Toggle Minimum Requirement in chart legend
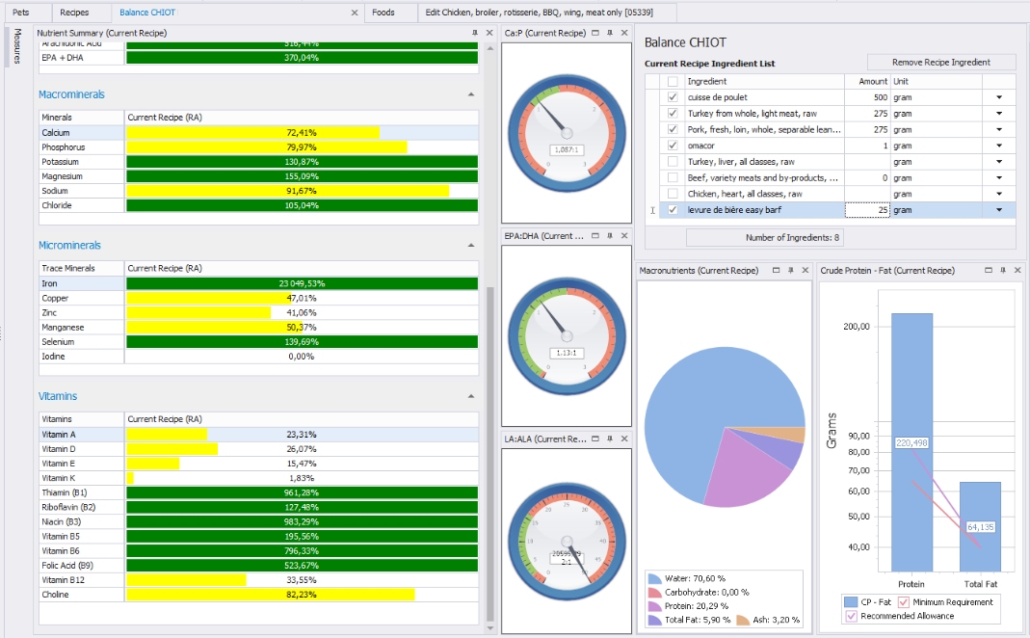1030x638 pixels. point(904,602)
